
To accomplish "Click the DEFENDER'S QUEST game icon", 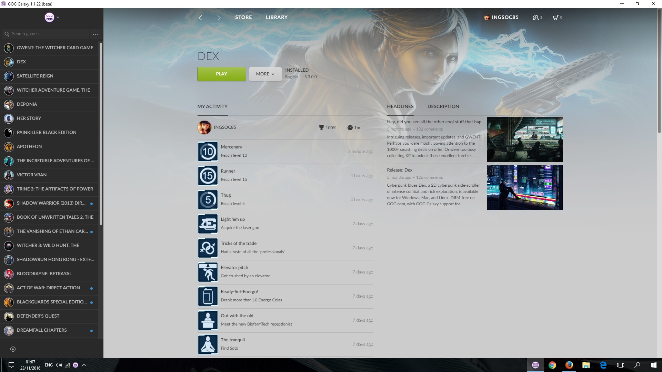I will (x=9, y=316).
